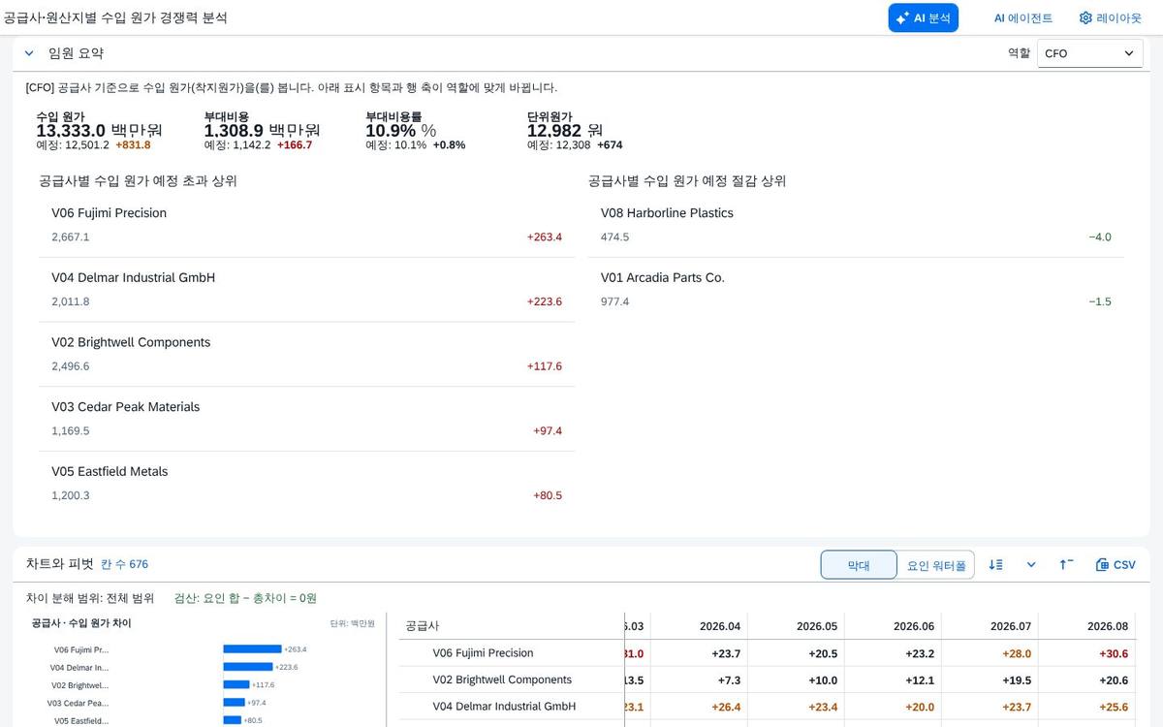Click the 수입 원가 13,333.0 KPI value
Viewport: 1163px width, 727px height.
pos(99,131)
